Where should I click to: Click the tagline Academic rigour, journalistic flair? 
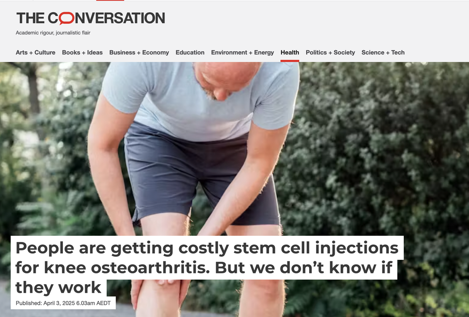point(53,33)
